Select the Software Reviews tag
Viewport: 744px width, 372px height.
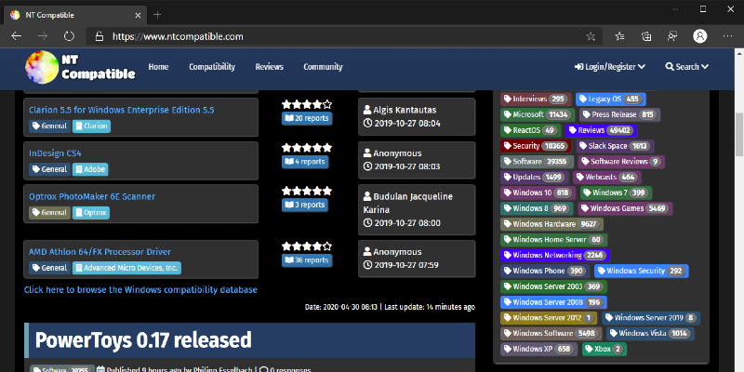(x=621, y=162)
